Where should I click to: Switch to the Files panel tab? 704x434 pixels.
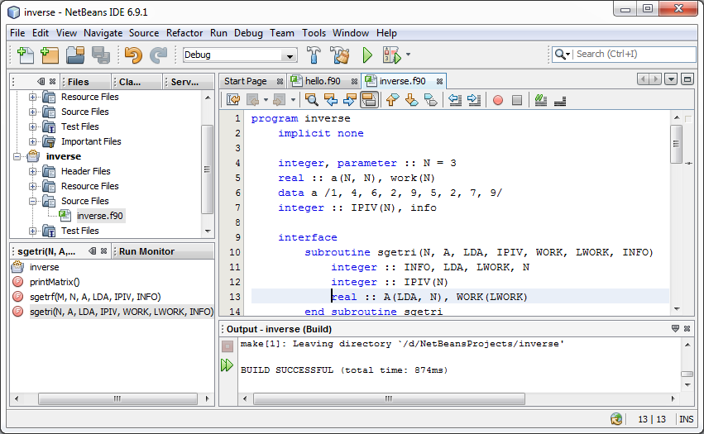pos(78,82)
